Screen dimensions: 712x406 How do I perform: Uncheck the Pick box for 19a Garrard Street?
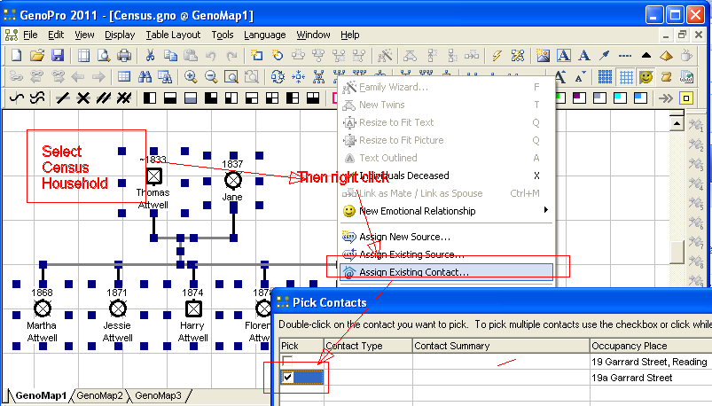287,377
